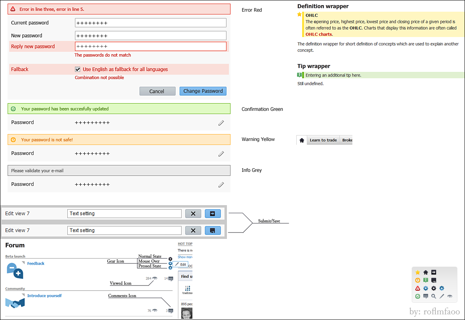Click the star icon beside the OHLC definition

(x=299, y=14)
